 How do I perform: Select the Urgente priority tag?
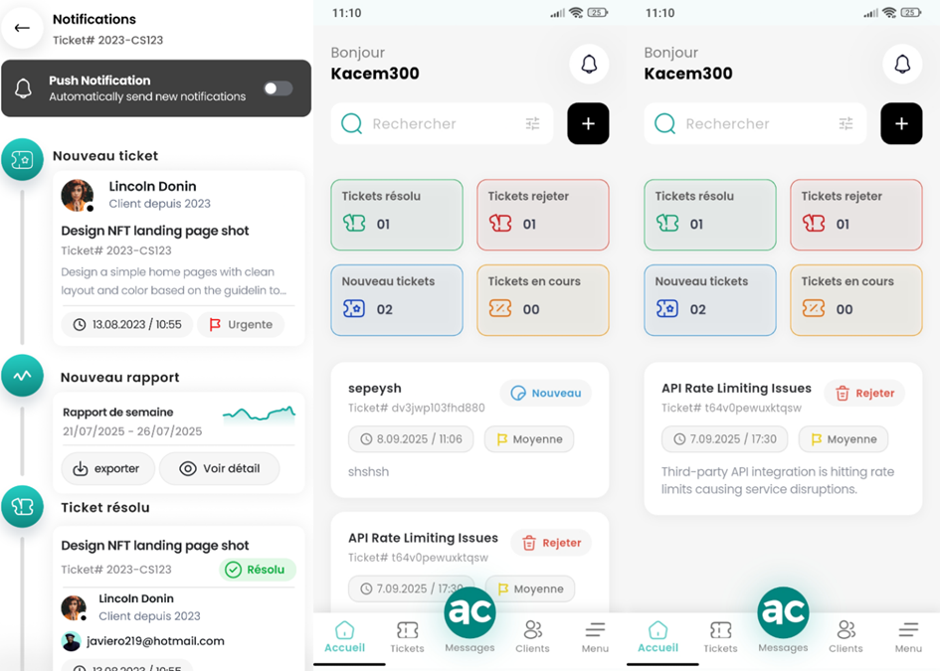241,324
